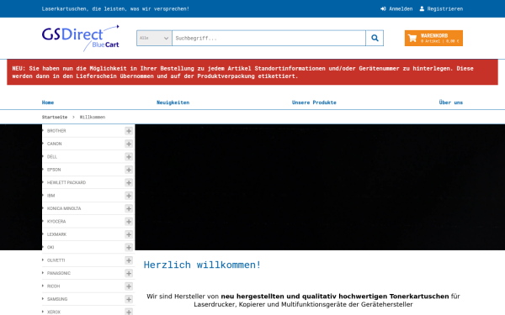The width and height of the screenshot is (505, 315).
Task: Expand KONICA MINOLTA category plus
Action: point(129,208)
